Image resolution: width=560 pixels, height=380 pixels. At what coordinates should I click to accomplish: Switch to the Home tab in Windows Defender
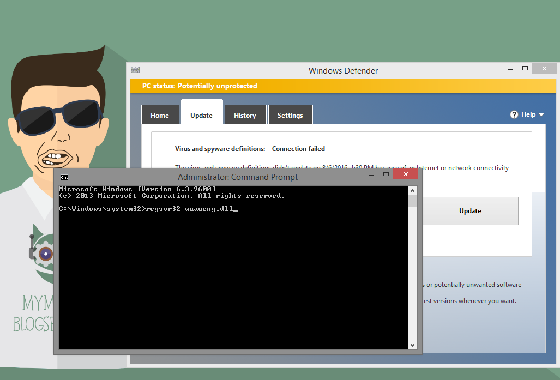point(160,114)
